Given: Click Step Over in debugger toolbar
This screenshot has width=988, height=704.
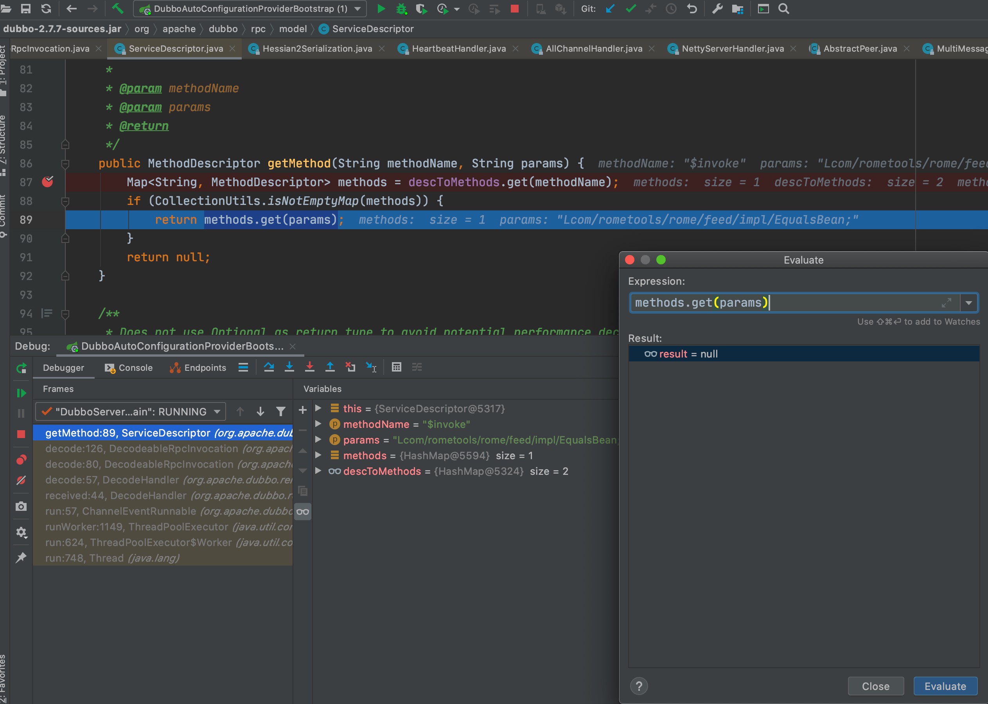Looking at the screenshot, I should [269, 367].
